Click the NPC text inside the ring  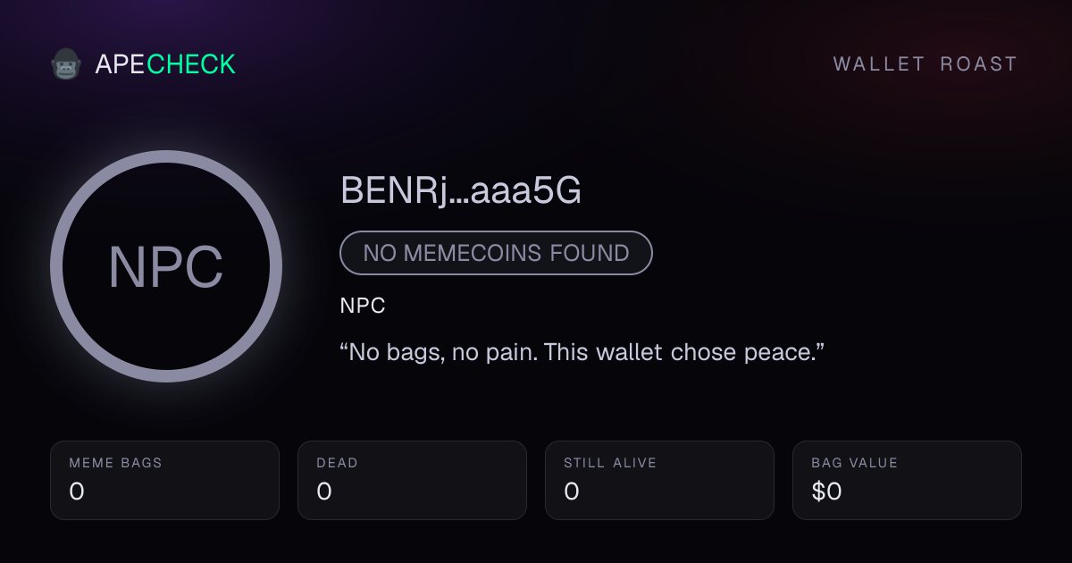(166, 267)
